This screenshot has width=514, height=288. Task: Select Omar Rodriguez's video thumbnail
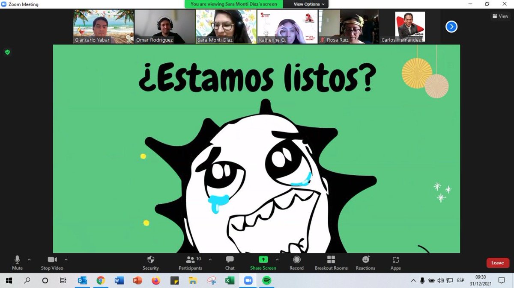click(x=164, y=27)
